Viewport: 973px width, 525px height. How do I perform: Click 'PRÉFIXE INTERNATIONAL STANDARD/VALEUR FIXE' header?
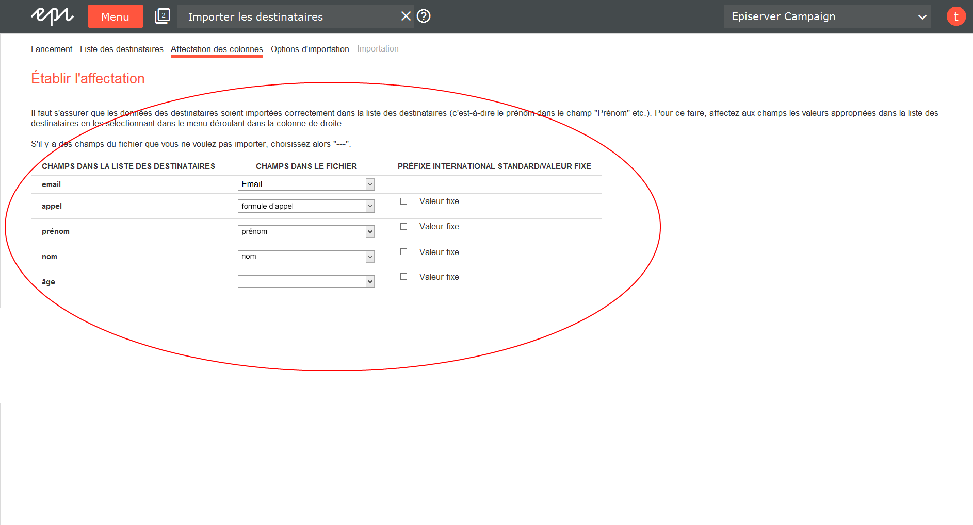click(x=494, y=166)
